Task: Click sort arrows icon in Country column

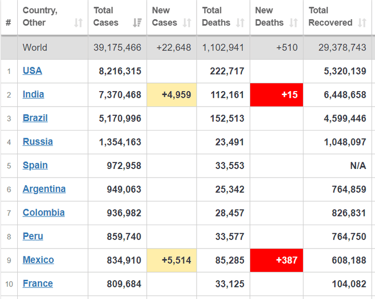Action: 79,23
